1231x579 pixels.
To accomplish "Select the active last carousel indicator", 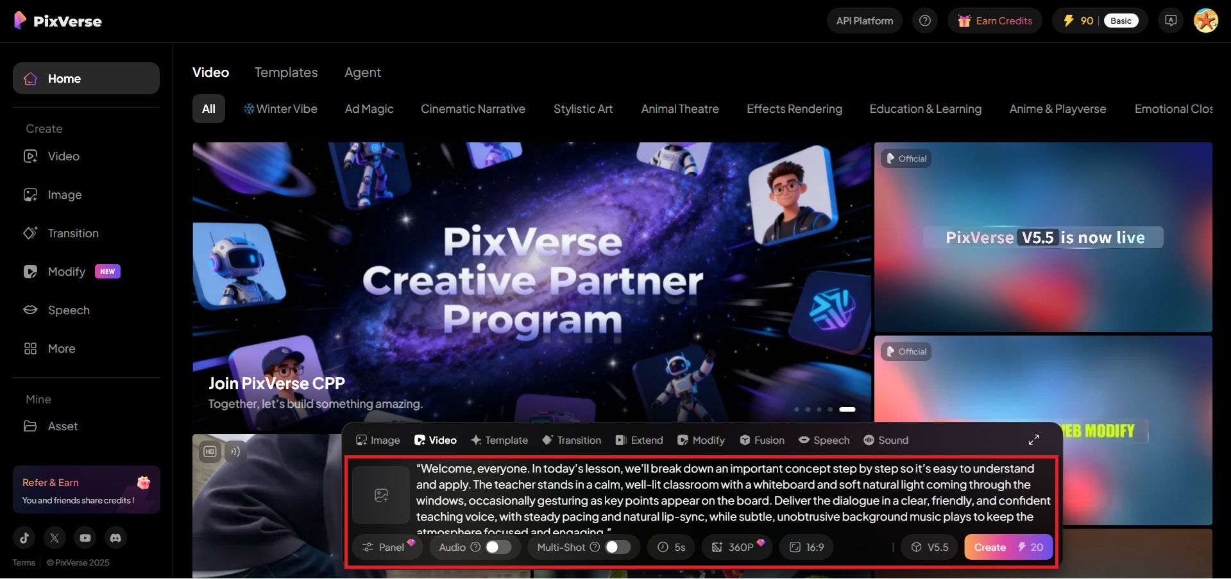I will (x=847, y=409).
